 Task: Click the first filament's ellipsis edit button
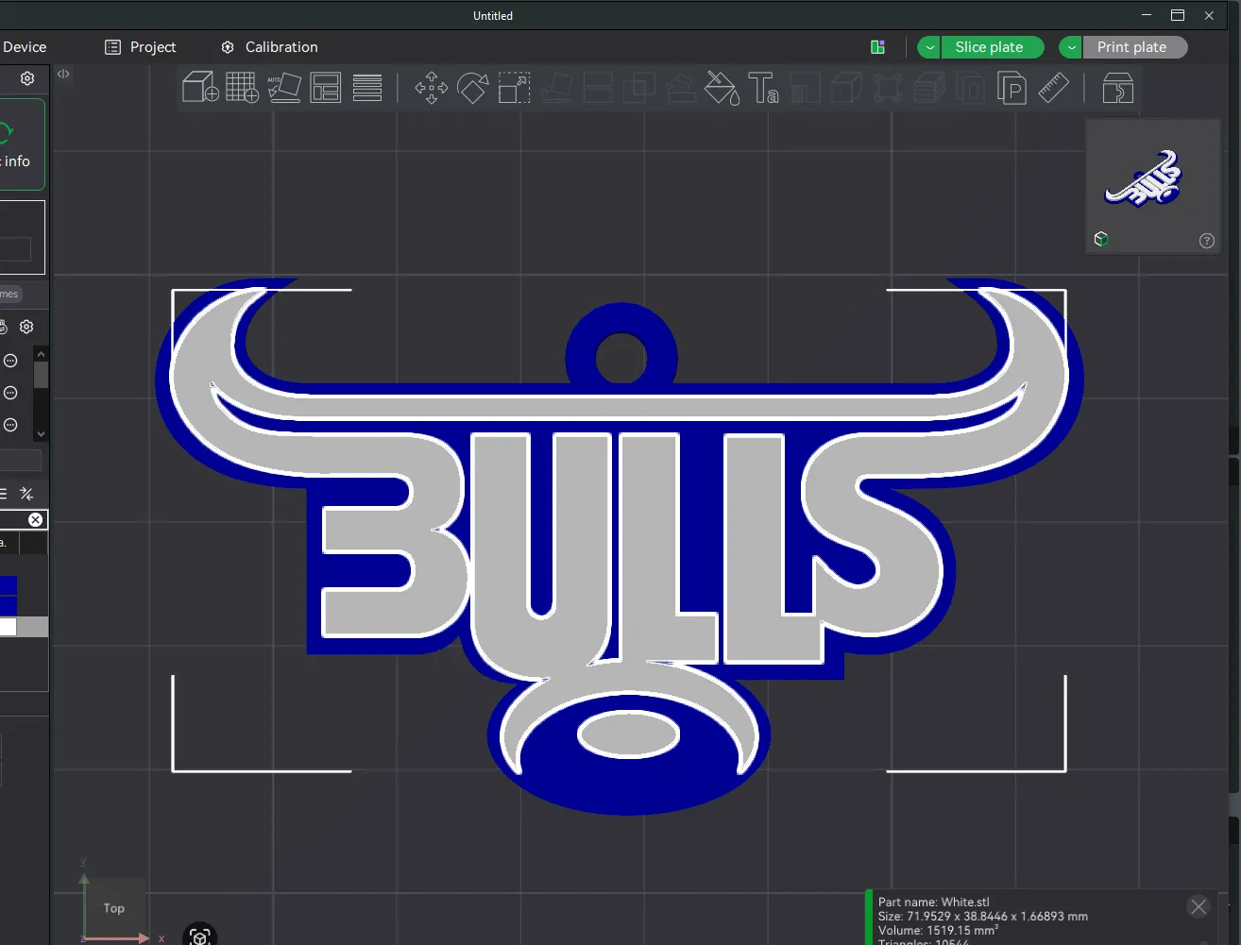[x=10, y=361]
